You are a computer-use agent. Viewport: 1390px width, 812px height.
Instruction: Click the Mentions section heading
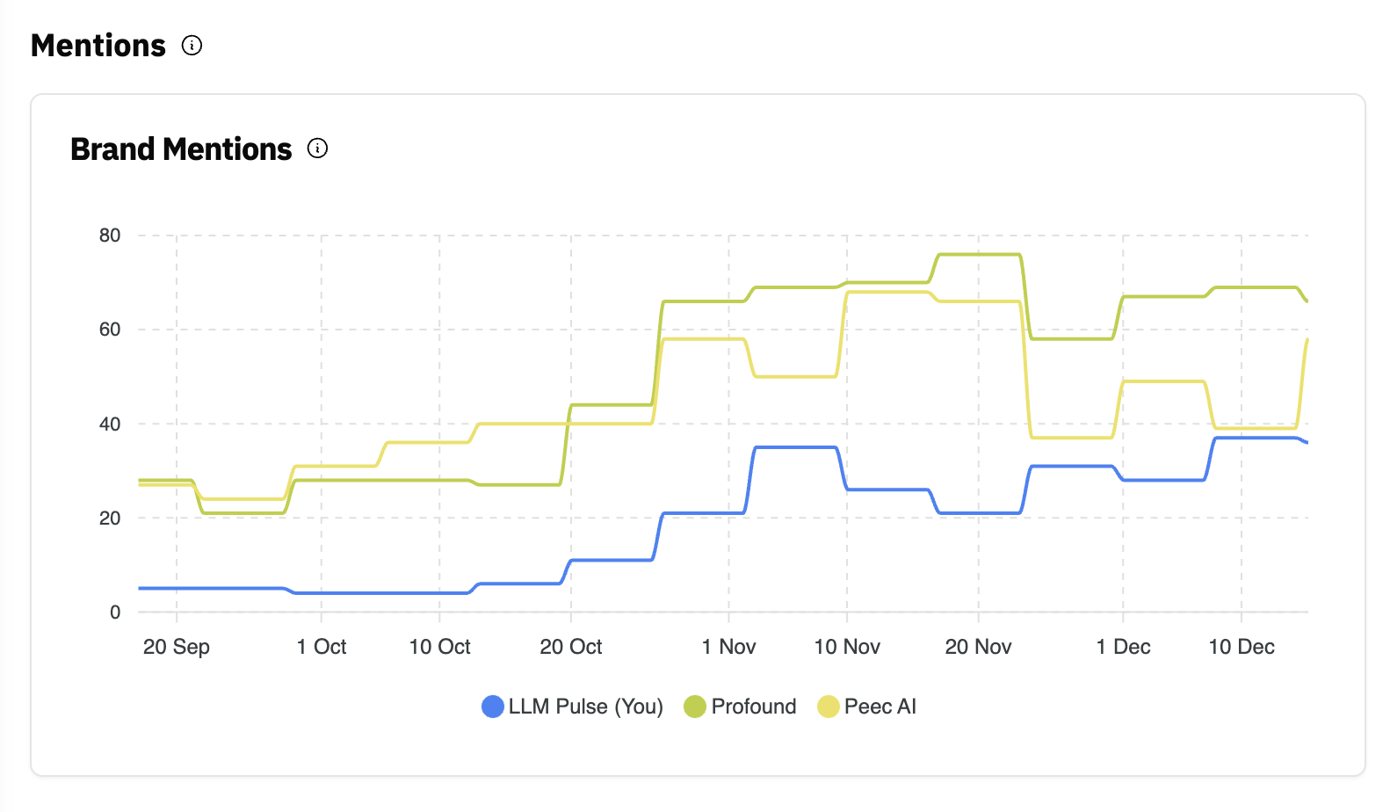tap(98, 46)
